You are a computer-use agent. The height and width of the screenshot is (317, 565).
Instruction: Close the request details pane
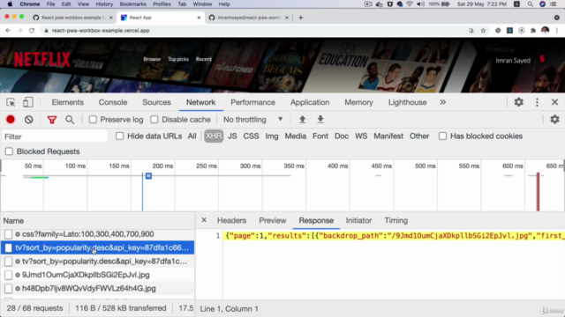[204, 220]
